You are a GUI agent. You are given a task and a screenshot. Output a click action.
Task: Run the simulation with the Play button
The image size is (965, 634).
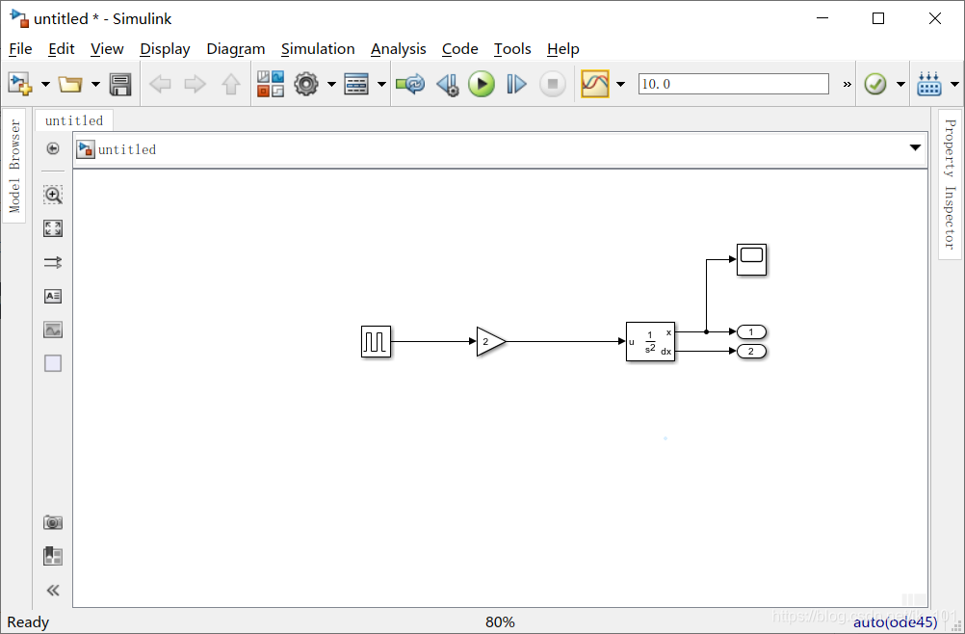pos(482,84)
